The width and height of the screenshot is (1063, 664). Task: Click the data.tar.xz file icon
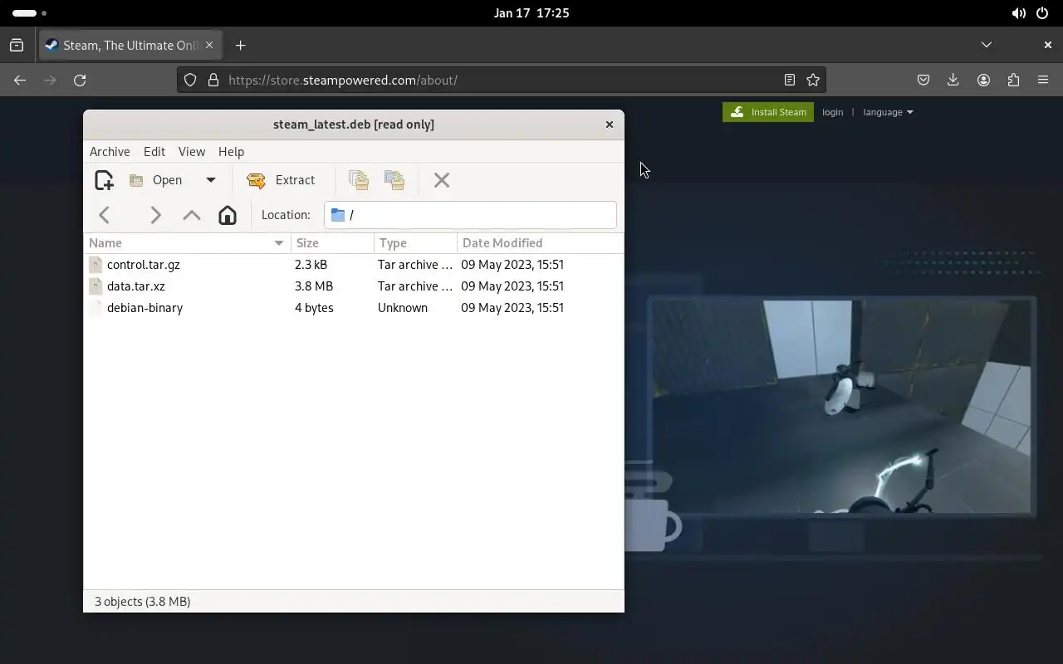[x=96, y=286]
